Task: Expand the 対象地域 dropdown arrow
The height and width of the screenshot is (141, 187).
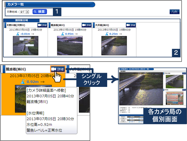Action: [27, 12]
